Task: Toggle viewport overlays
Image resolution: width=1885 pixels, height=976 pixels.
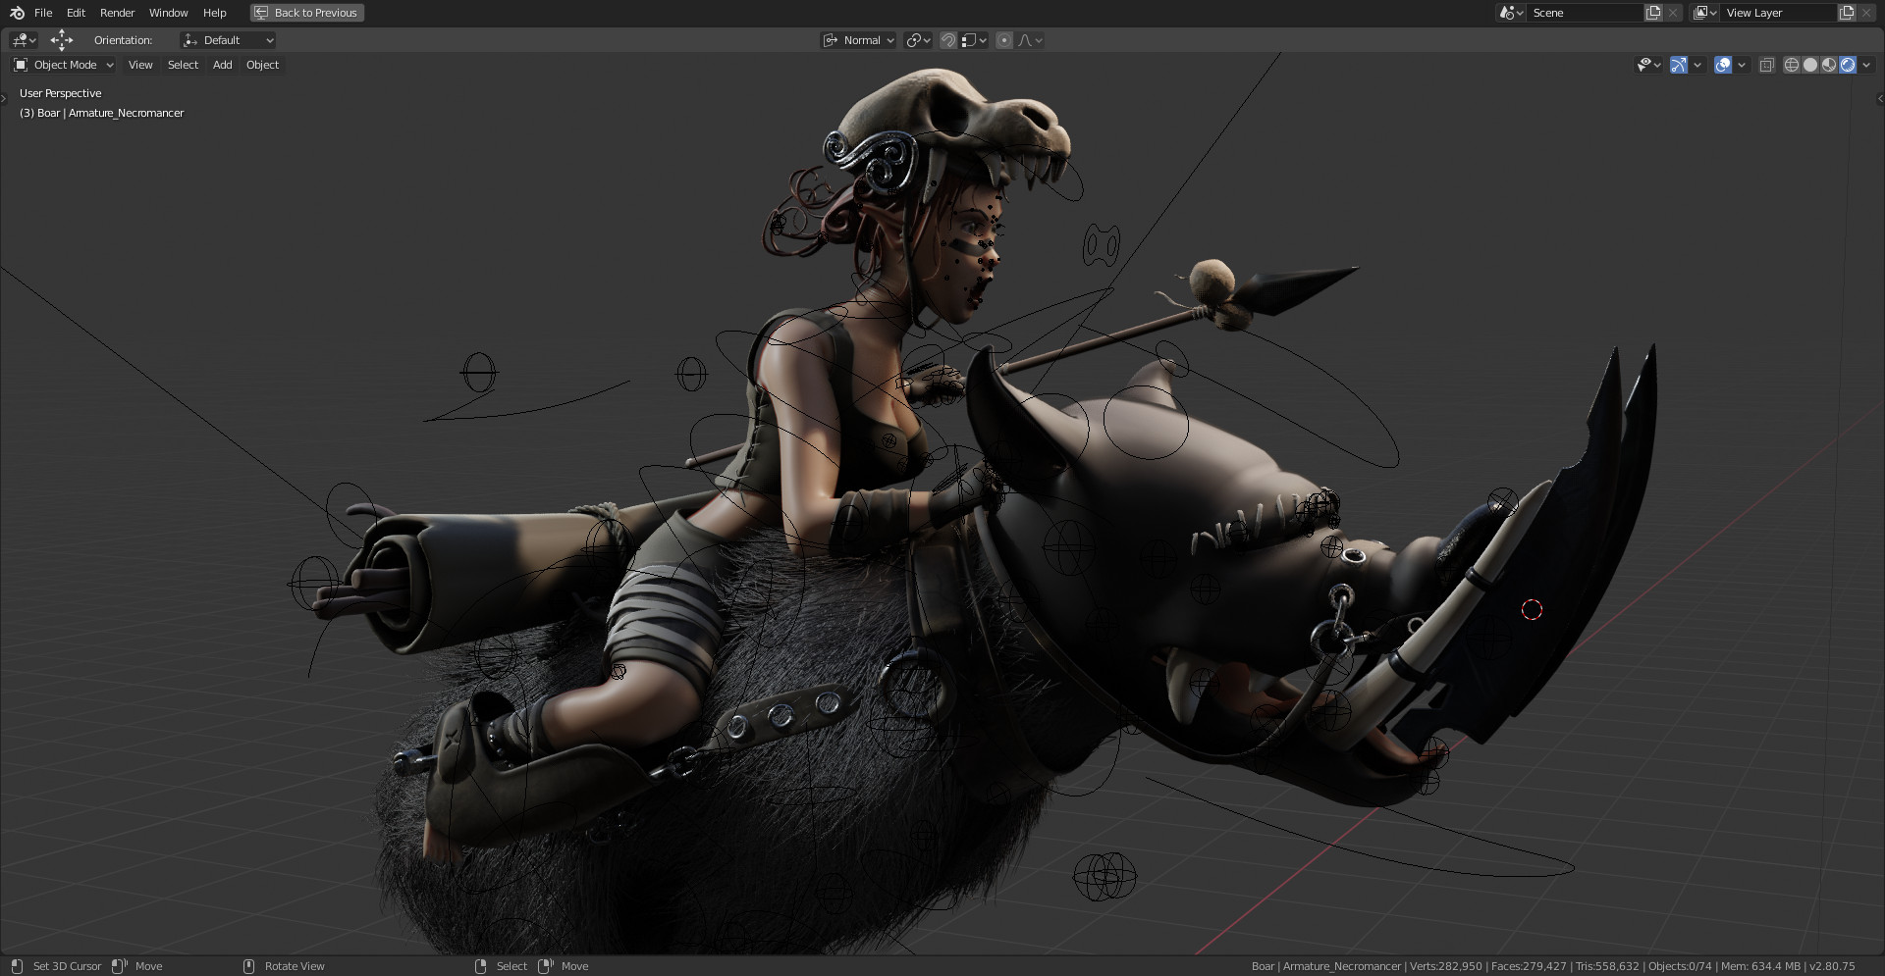Action: point(1723,65)
